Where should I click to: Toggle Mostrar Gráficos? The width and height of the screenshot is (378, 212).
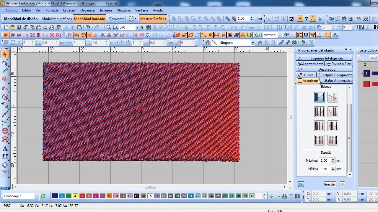click(153, 19)
